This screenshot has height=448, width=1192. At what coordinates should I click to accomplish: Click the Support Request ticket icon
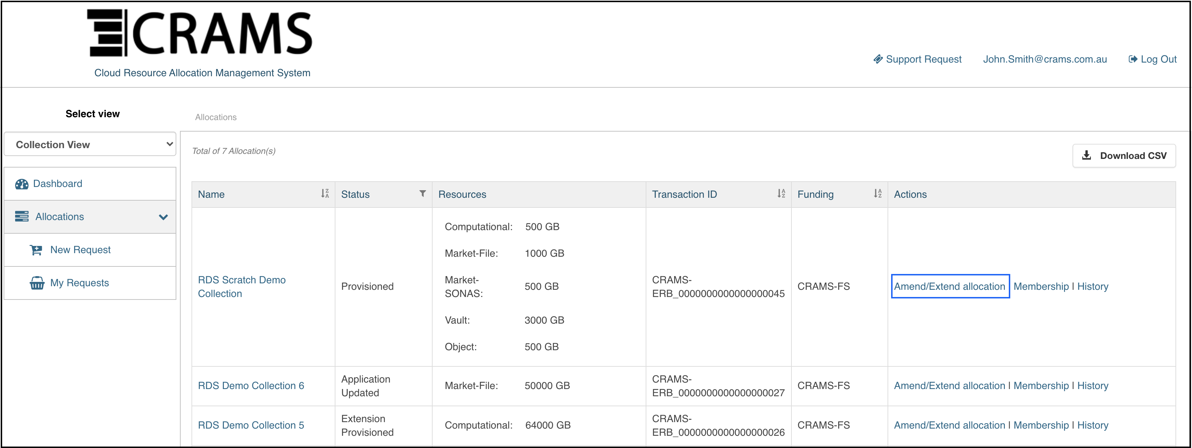click(878, 59)
